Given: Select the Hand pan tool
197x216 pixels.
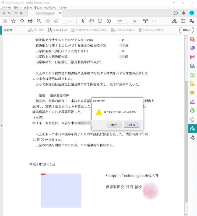Looking at the screenshot, I should [x=92, y=21].
